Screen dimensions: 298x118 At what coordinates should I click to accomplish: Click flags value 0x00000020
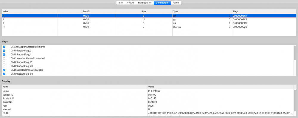[240, 27]
